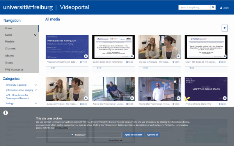This screenshot has height=146, width=234.
Task: Click video camera icon on Physikalisches Kolloquium thumbnail
Action: coord(86,56)
